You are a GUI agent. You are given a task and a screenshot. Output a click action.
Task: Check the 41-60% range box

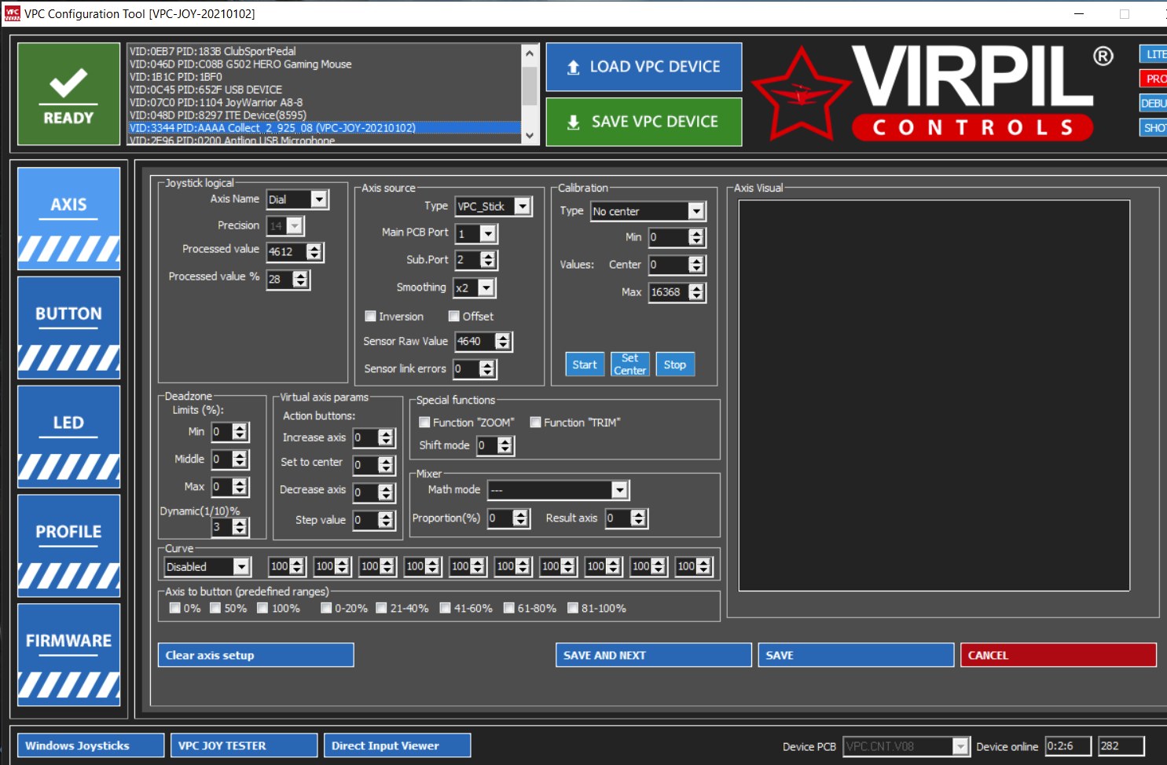tap(446, 608)
